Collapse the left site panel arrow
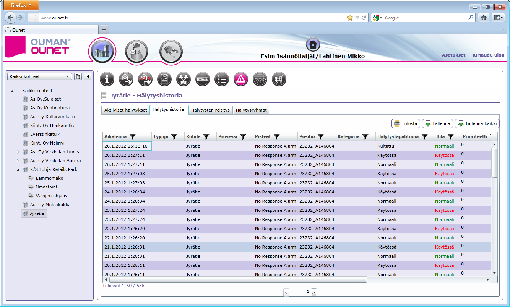The image size is (510, 307). tap(88, 76)
